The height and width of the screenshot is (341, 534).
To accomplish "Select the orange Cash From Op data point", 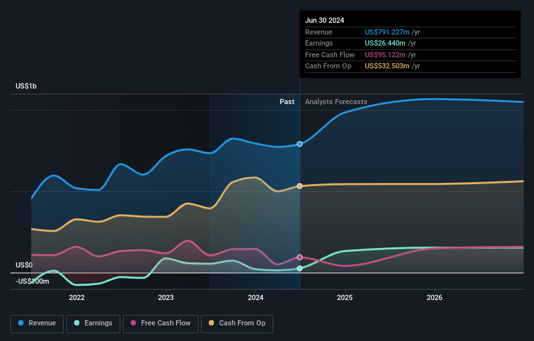I will click(300, 186).
